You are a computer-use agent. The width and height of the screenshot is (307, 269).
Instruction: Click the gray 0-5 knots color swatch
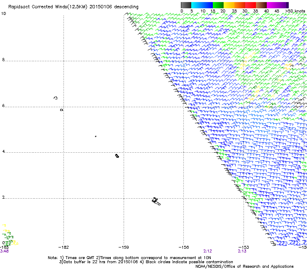click(186, 5)
